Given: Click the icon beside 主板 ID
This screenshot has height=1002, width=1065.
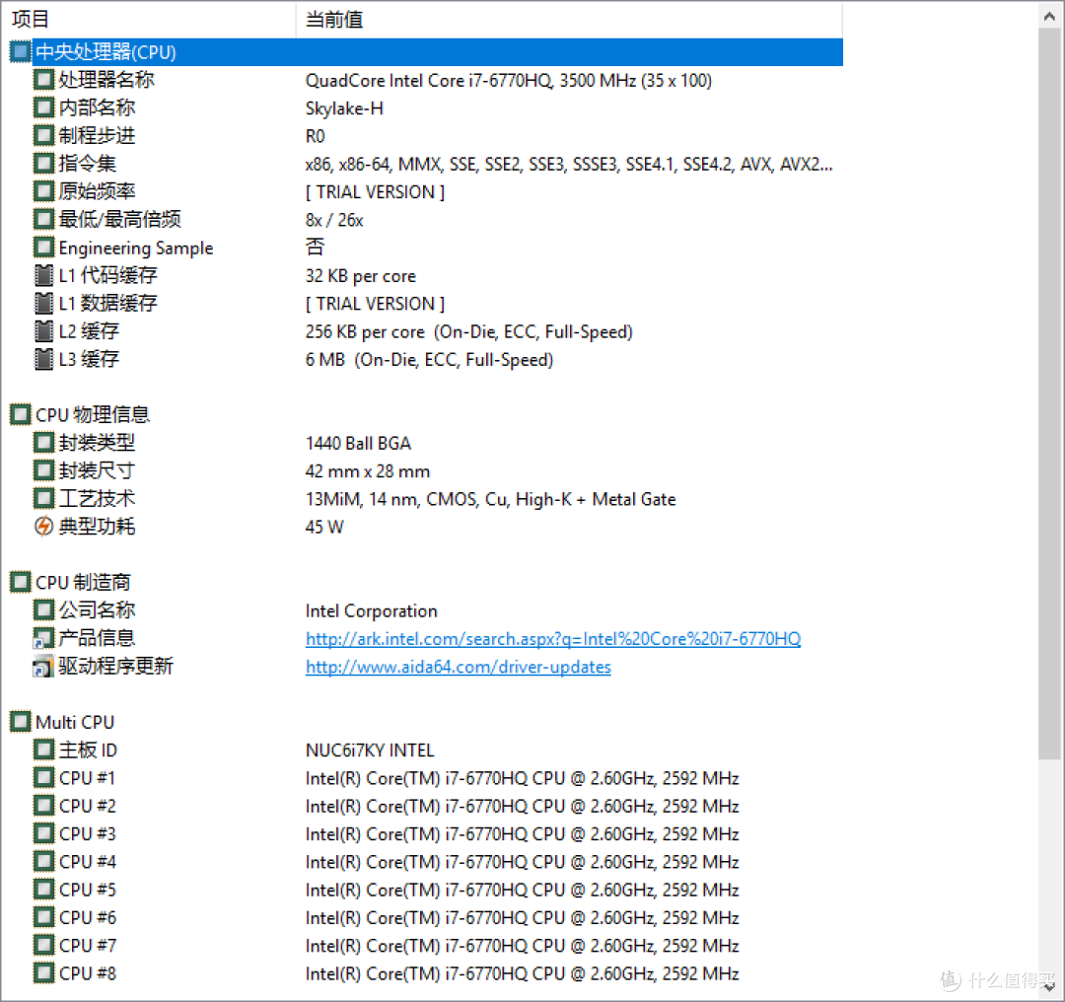Looking at the screenshot, I should [43, 750].
